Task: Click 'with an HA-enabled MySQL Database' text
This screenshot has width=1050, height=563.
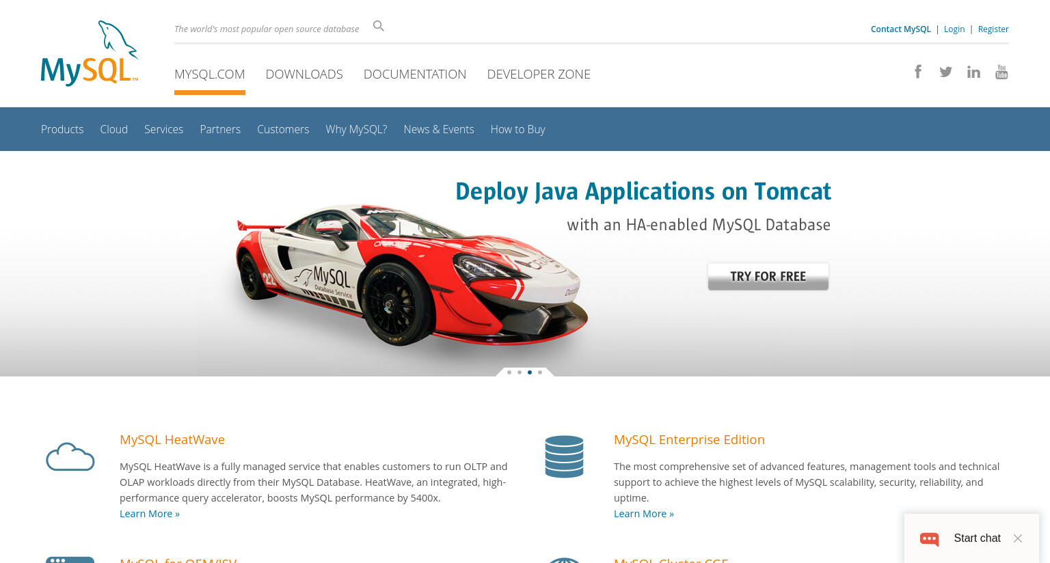Action: [x=699, y=225]
